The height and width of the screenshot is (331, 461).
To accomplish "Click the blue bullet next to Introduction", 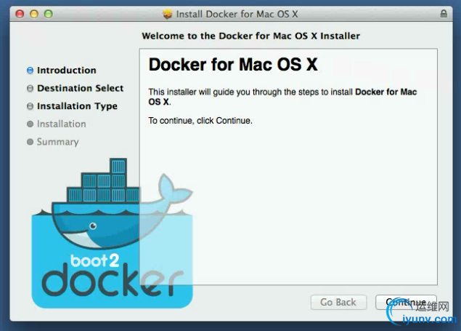I will tap(30, 71).
